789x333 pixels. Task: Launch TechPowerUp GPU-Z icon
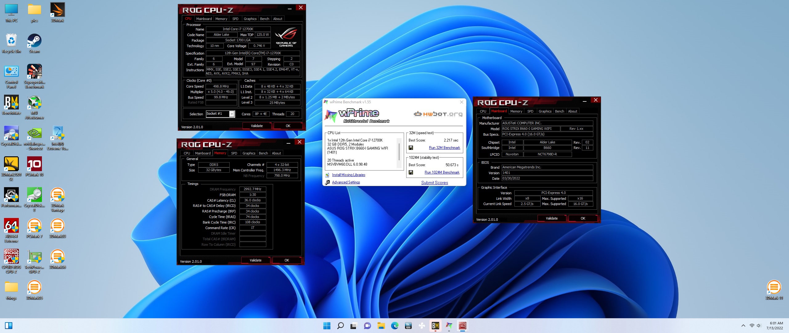click(34, 261)
